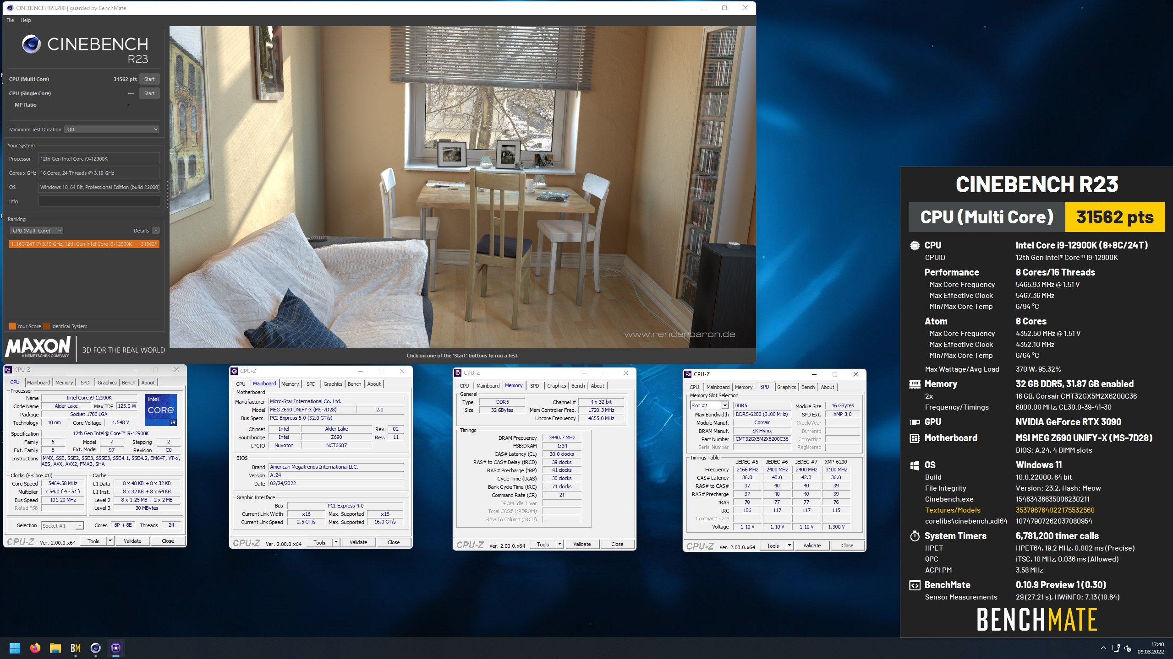Open Slot #1 dropdown in SPD window
The height and width of the screenshot is (659, 1173).
[x=709, y=405]
